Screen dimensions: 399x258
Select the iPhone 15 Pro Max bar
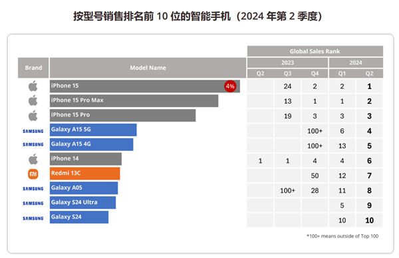pos(134,101)
